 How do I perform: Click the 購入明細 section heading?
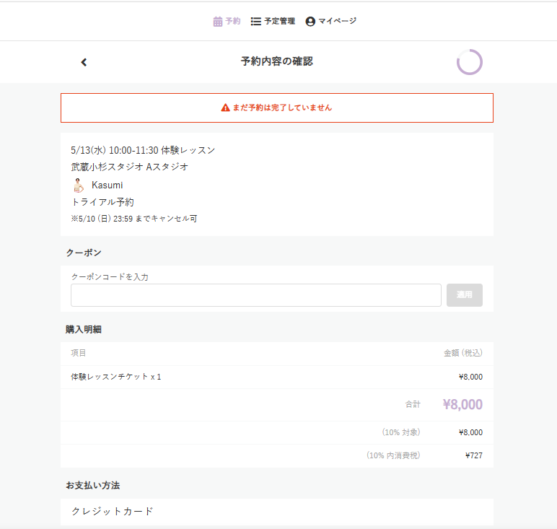[x=84, y=329]
